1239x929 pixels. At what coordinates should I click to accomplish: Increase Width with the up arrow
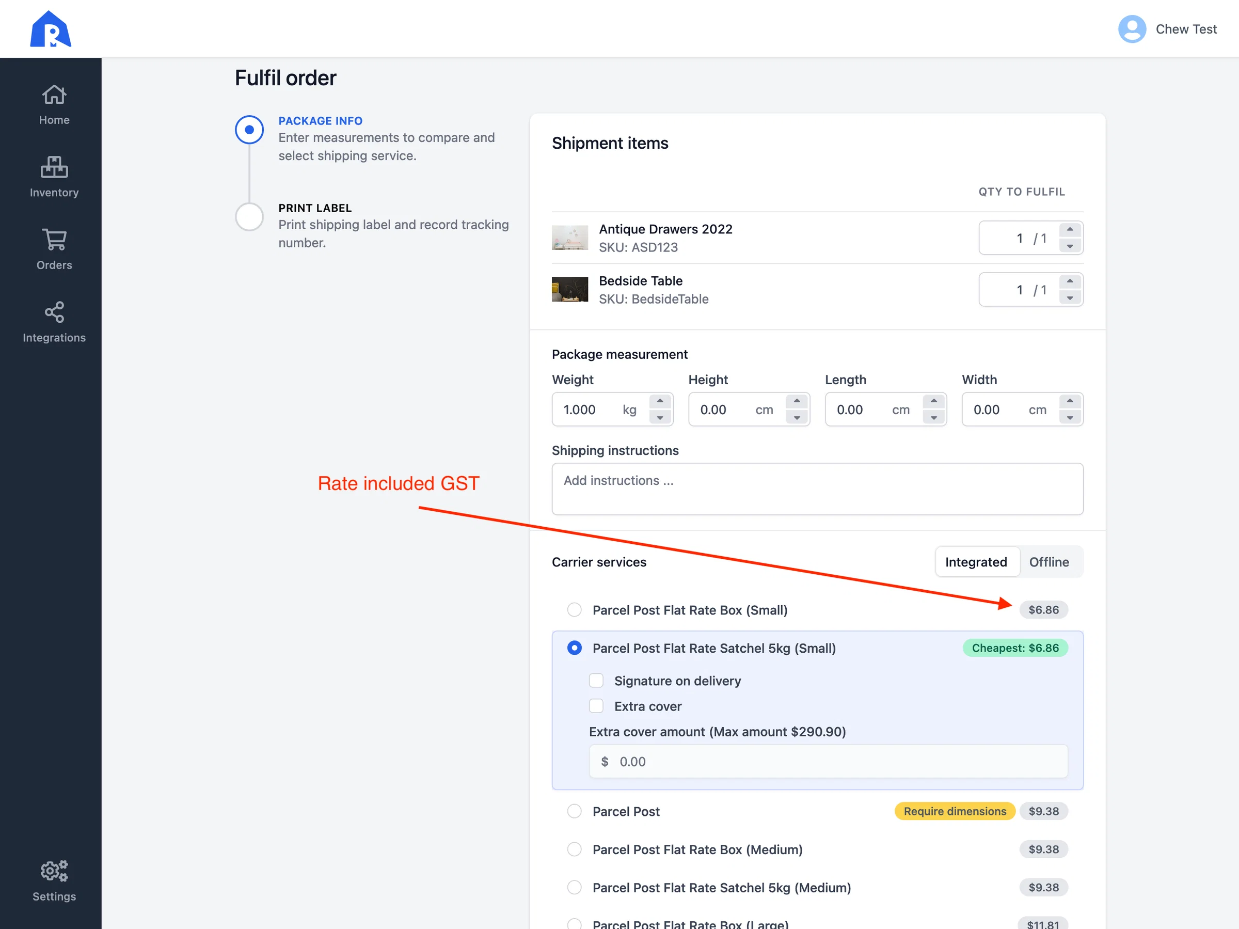pyautogui.click(x=1070, y=401)
